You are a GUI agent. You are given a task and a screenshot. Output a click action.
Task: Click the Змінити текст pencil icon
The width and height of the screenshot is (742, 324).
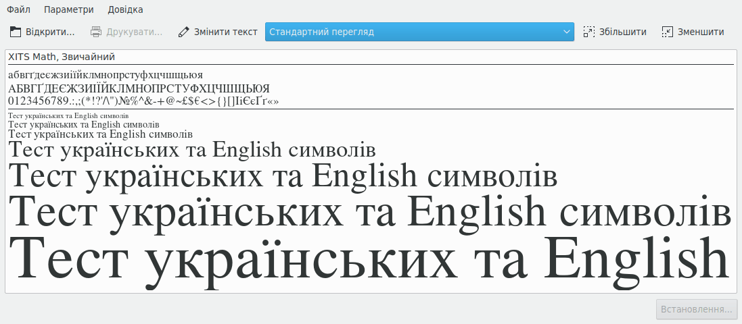pos(183,32)
